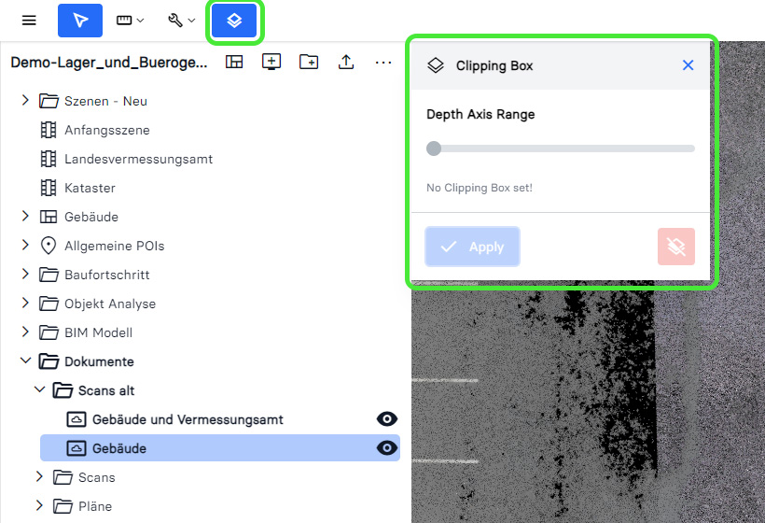Image resolution: width=765 pixels, height=523 pixels.
Task: Expand the Baufortschritt folder
Action: click(x=25, y=275)
